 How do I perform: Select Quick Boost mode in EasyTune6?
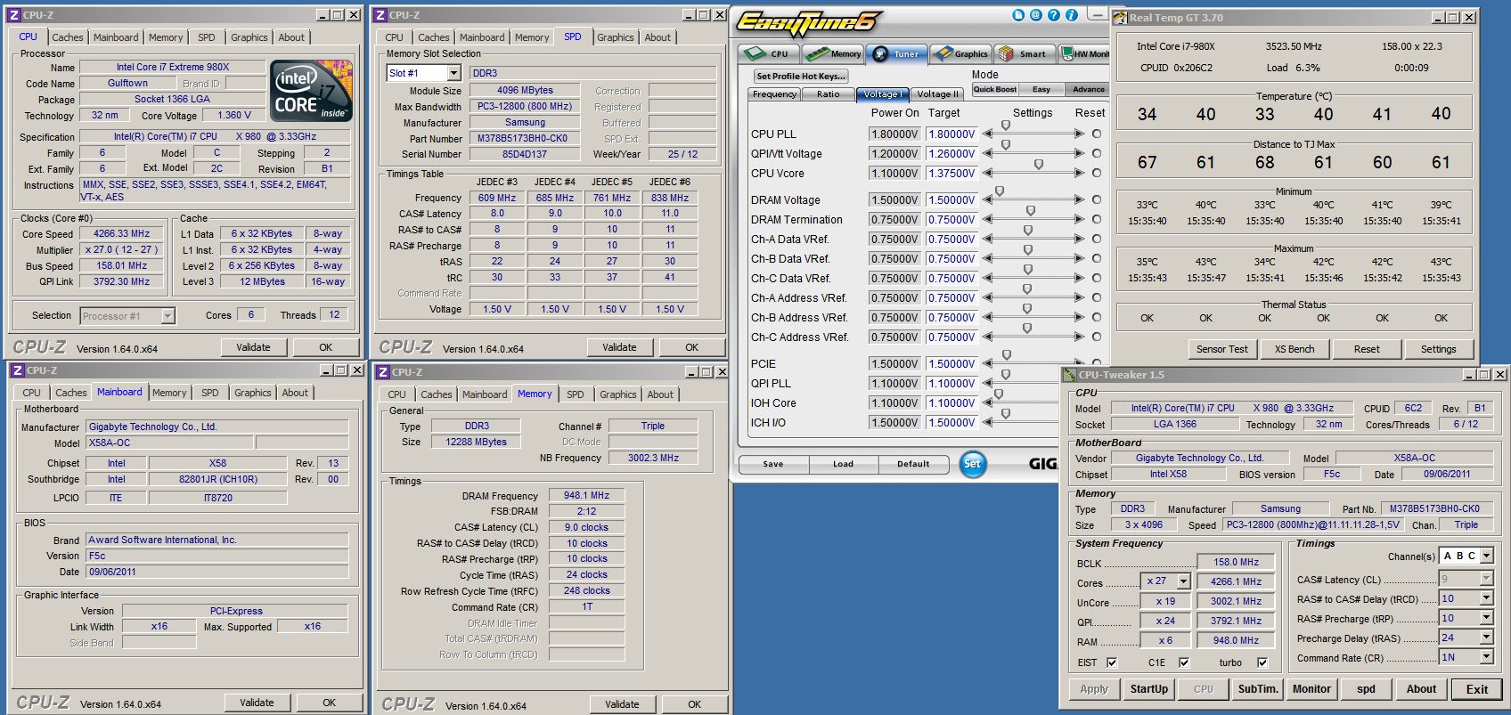click(x=995, y=89)
